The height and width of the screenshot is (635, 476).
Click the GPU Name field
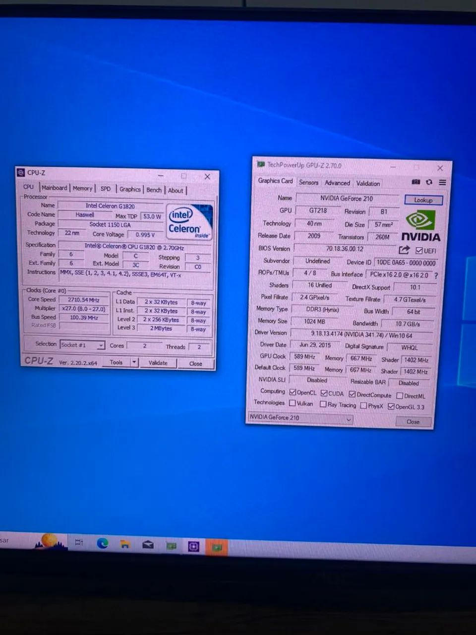347,198
